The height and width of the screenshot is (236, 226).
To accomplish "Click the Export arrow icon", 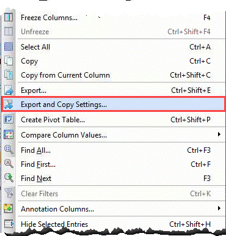I will 9,90.
